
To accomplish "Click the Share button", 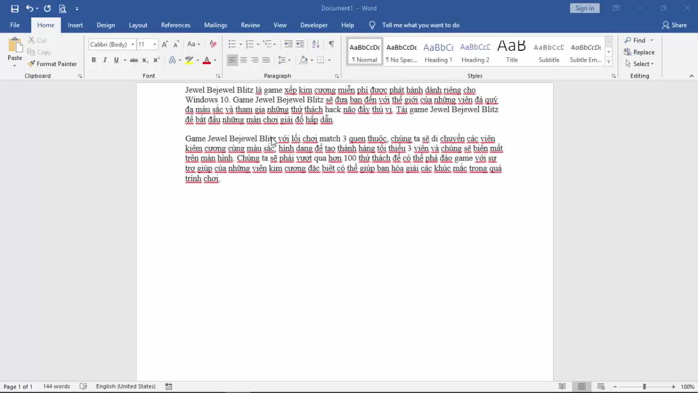I will pos(675,25).
